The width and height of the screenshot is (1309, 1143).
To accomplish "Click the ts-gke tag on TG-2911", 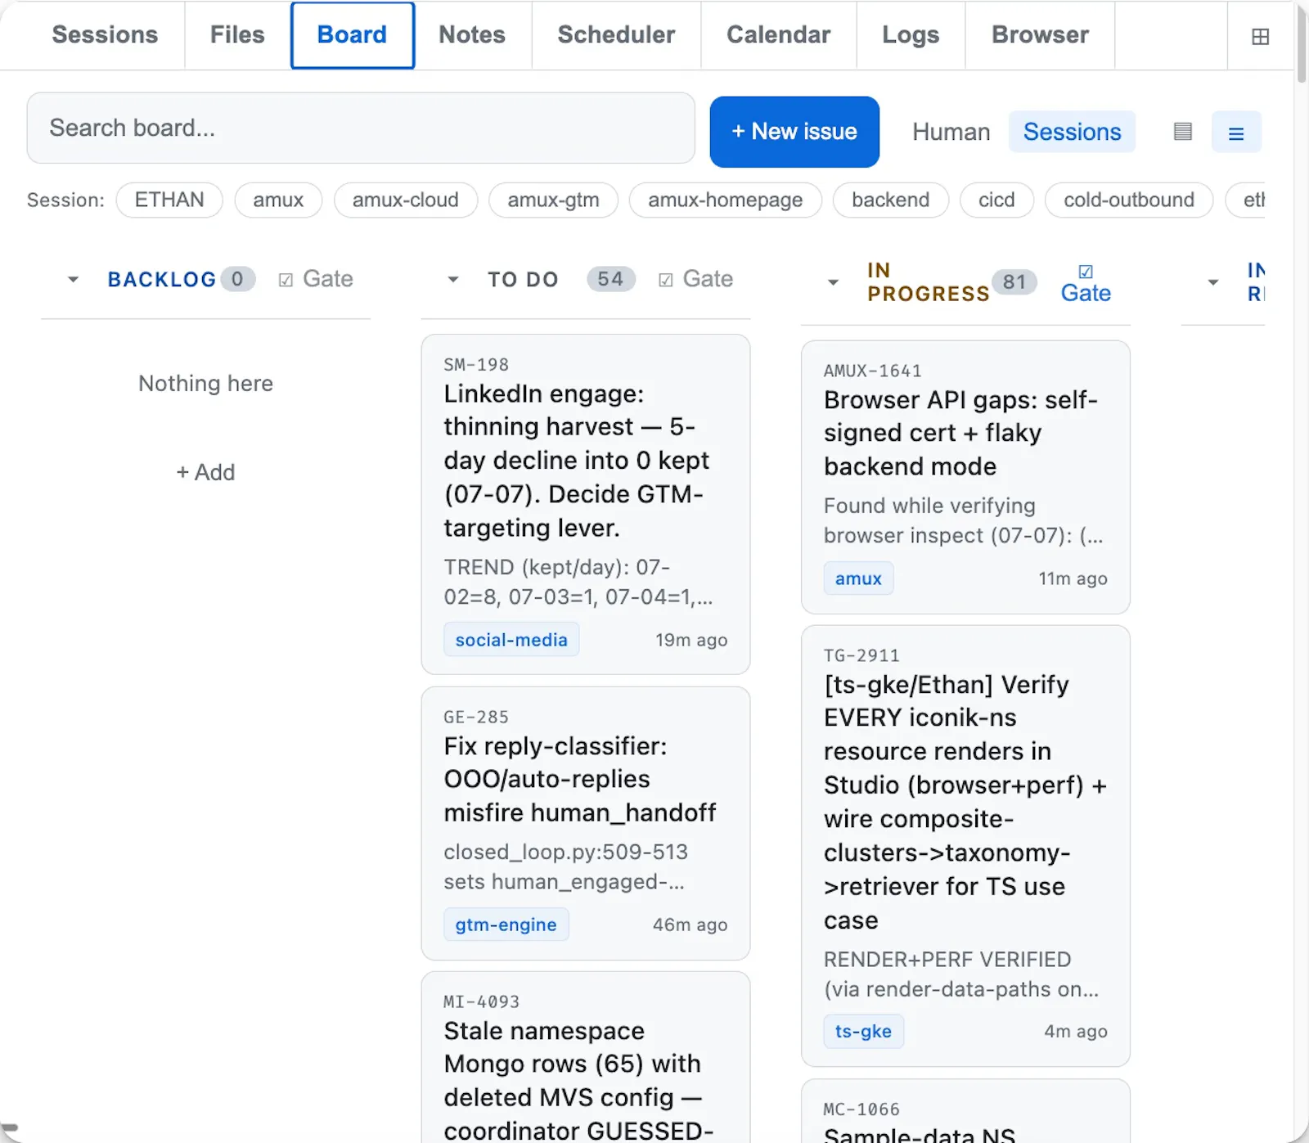I will click(x=863, y=1031).
